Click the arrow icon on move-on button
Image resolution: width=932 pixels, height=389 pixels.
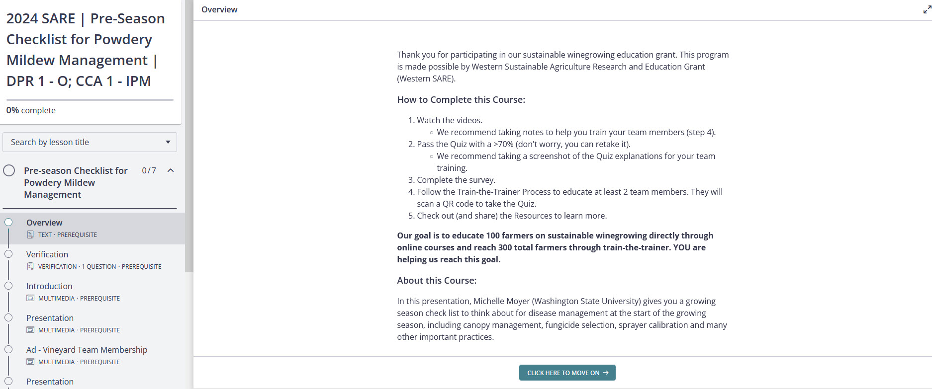click(x=606, y=373)
